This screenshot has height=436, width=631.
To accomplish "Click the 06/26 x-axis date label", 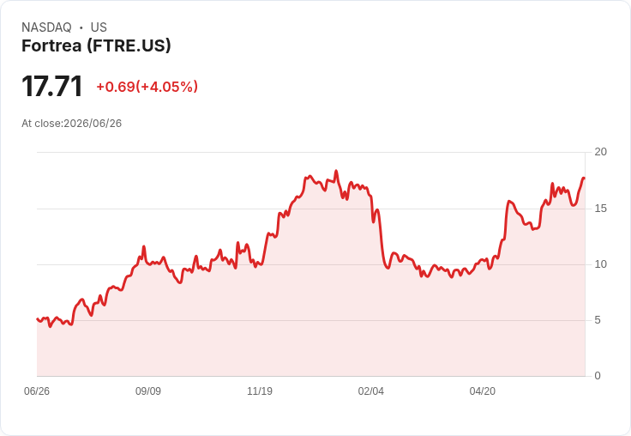I will pos(37,391).
